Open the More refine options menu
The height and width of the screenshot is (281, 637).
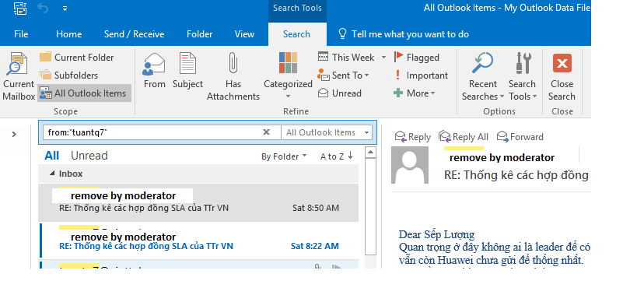pyautogui.click(x=415, y=93)
